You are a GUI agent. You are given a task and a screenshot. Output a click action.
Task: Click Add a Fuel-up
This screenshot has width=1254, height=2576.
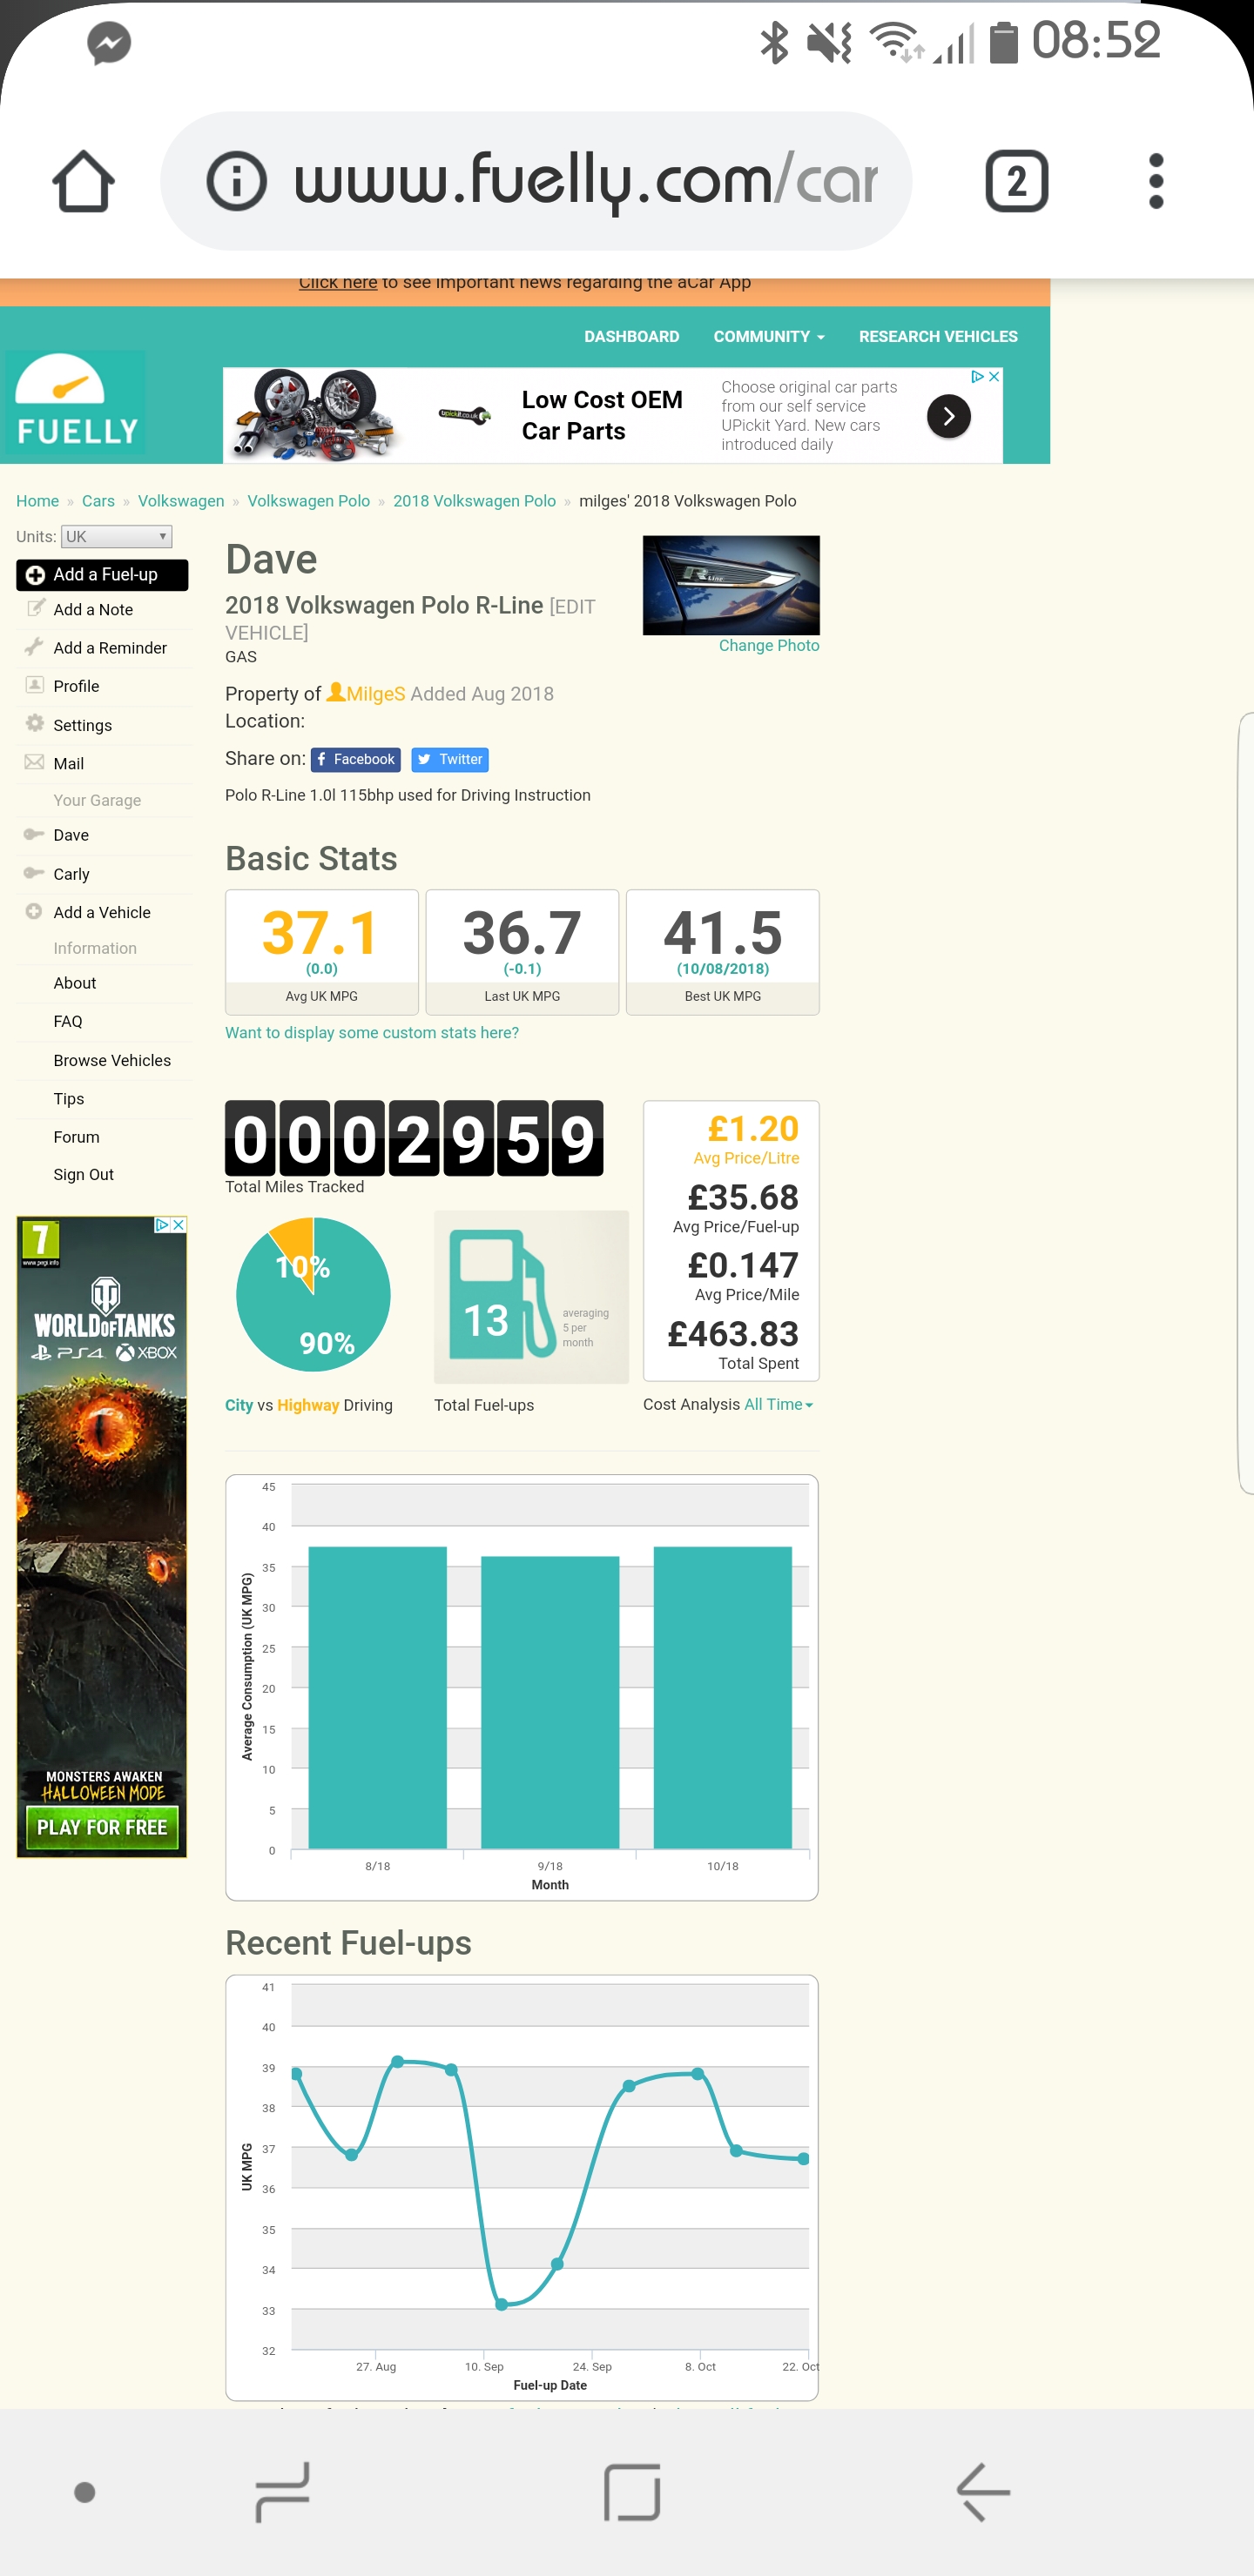pos(102,575)
